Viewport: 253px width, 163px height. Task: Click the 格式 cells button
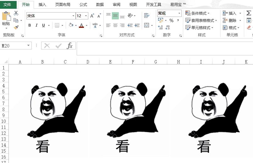(231, 28)
